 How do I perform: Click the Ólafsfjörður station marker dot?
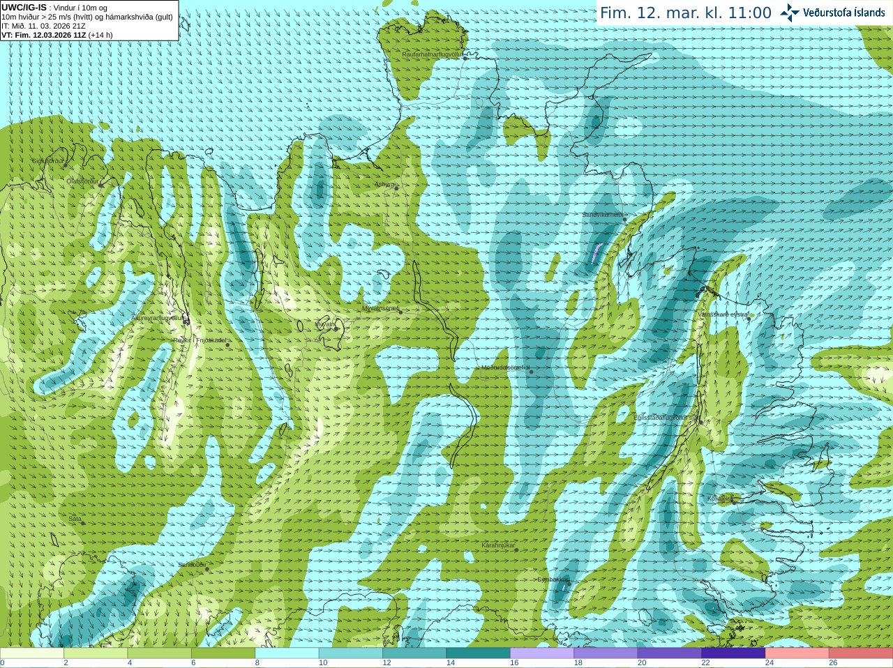point(102,184)
